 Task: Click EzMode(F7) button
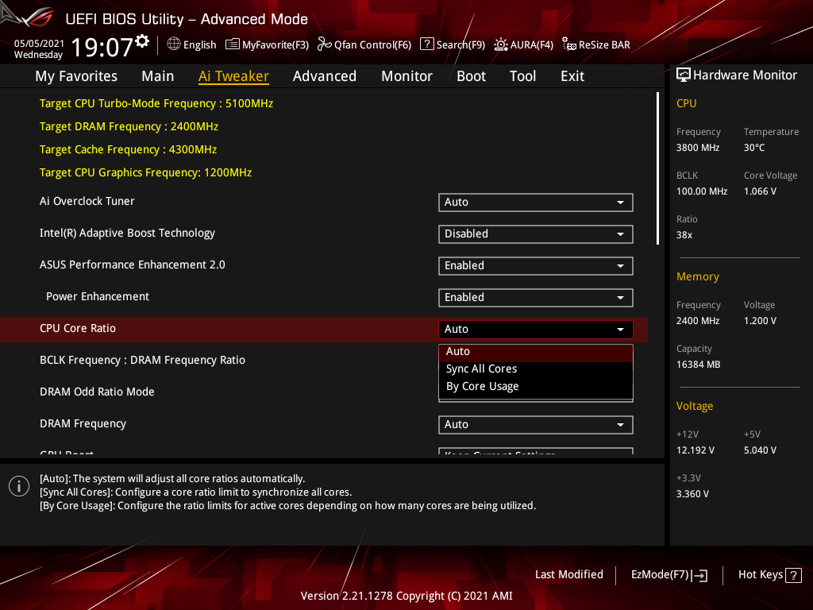[x=669, y=575]
